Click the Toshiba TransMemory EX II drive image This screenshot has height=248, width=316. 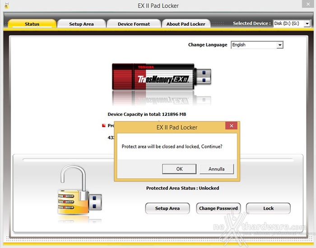click(x=162, y=77)
